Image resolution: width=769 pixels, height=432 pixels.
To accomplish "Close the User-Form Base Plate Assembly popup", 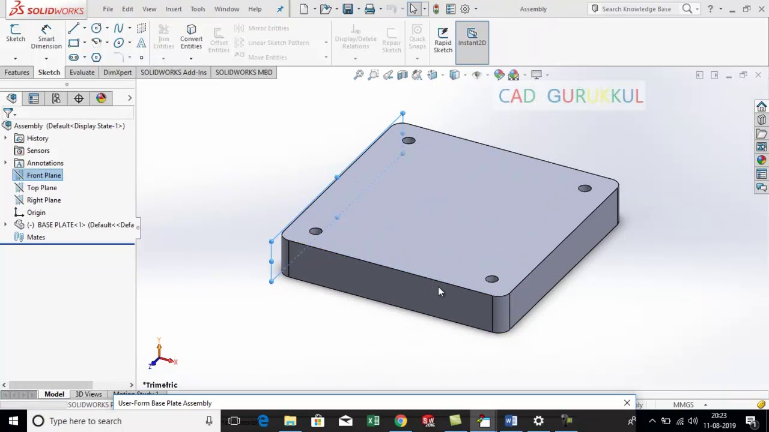I will click(627, 403).
